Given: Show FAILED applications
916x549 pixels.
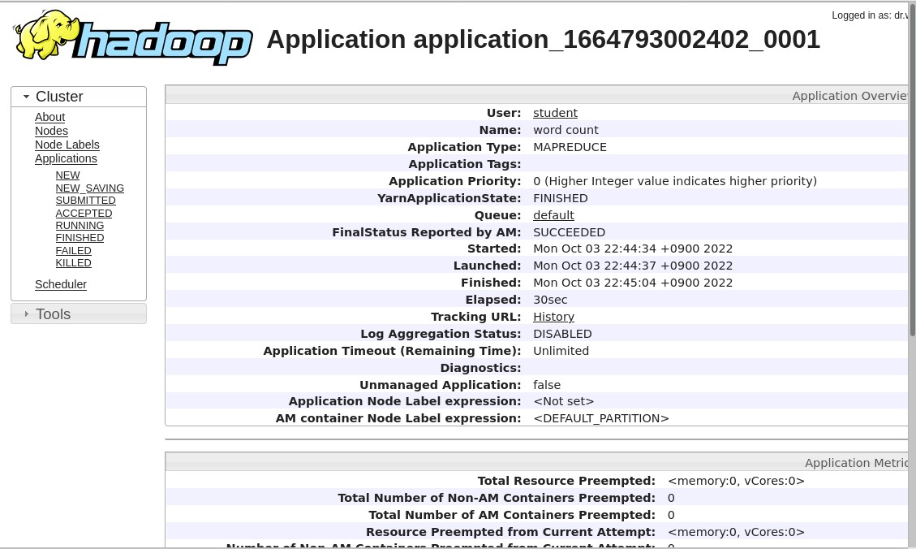Looking at the screenshot, I should tap(74, 251).
